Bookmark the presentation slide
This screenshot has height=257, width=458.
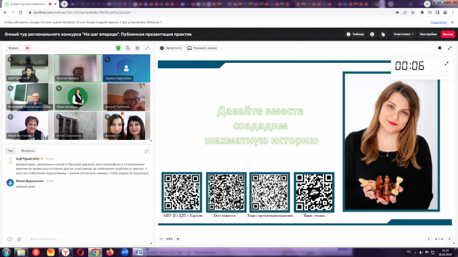439,47
